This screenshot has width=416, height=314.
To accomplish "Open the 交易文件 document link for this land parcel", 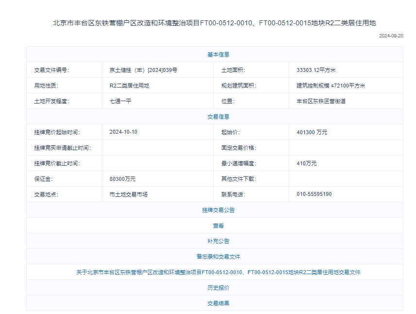I will (218, 272).
